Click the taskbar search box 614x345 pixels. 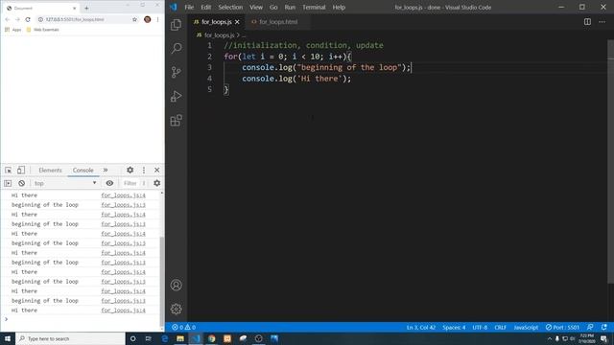coord(70,338)
